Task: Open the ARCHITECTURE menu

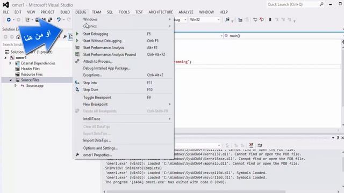Action: (x=161, y=12)
